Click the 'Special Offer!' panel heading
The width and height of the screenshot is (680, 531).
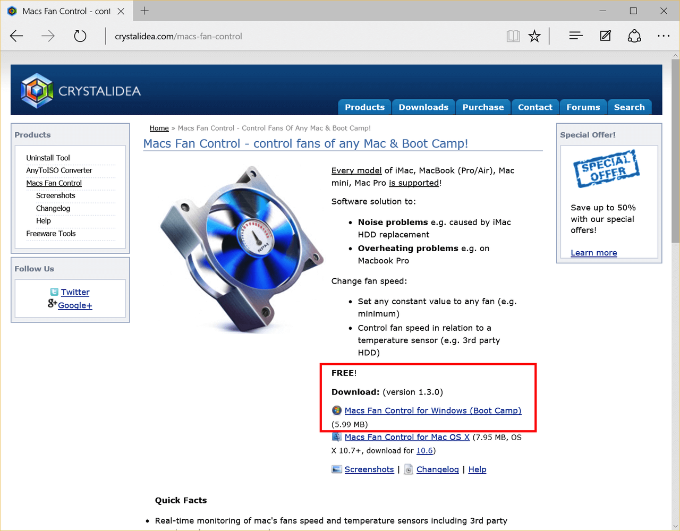coord(588,135)
